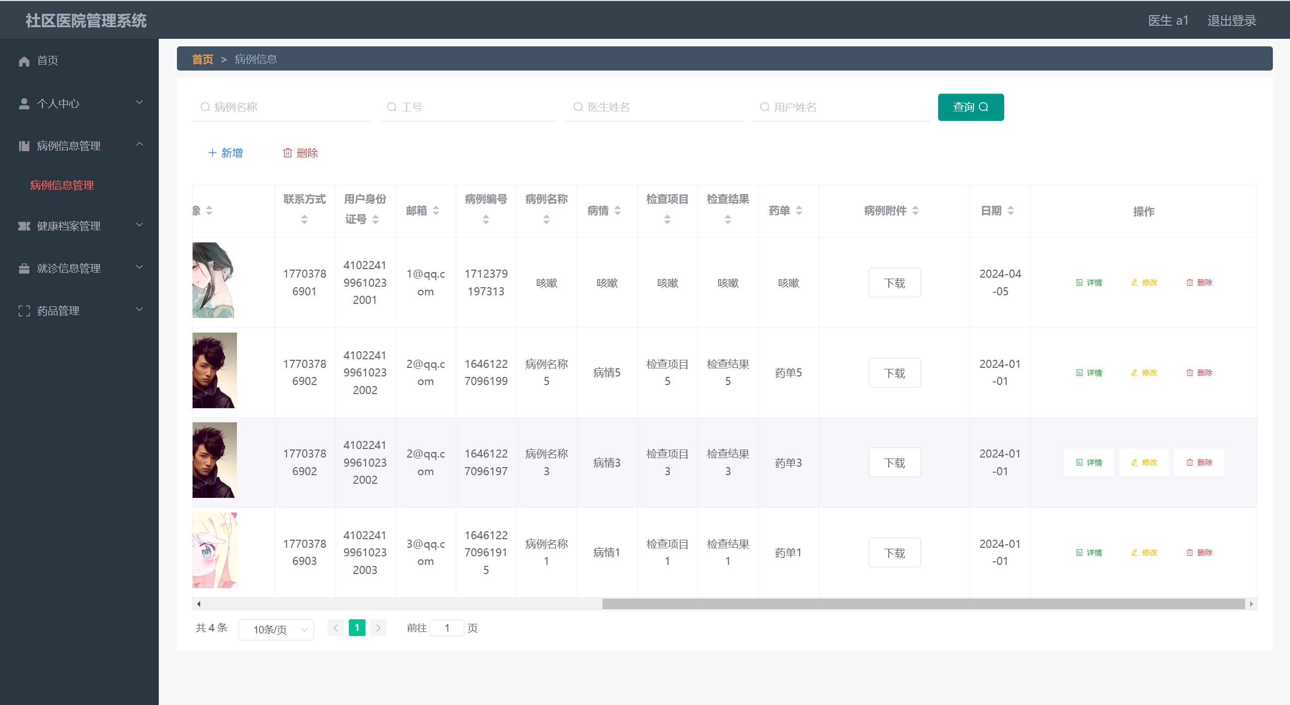1290x705 pixels.
Task: Click 修改 edit icon for 病例名称5 row
Action: (x=1134, y=373)
